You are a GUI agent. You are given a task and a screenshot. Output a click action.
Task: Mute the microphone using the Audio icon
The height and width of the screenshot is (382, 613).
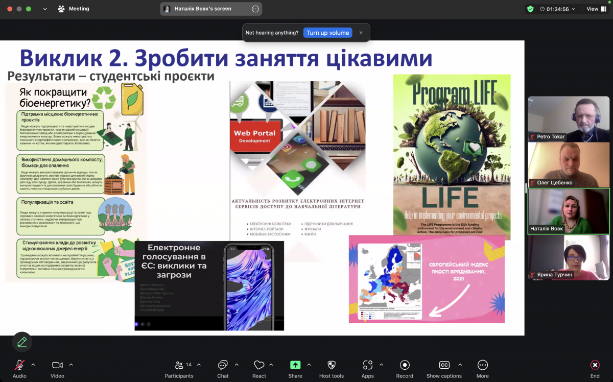click(x=19, y=365)
